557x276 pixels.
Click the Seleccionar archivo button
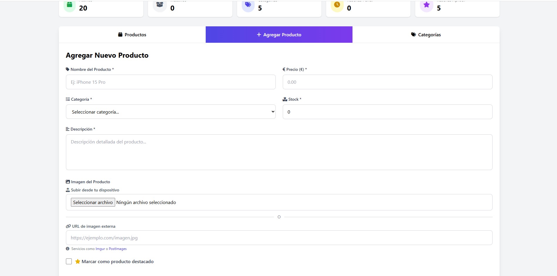tap(93, 202)
